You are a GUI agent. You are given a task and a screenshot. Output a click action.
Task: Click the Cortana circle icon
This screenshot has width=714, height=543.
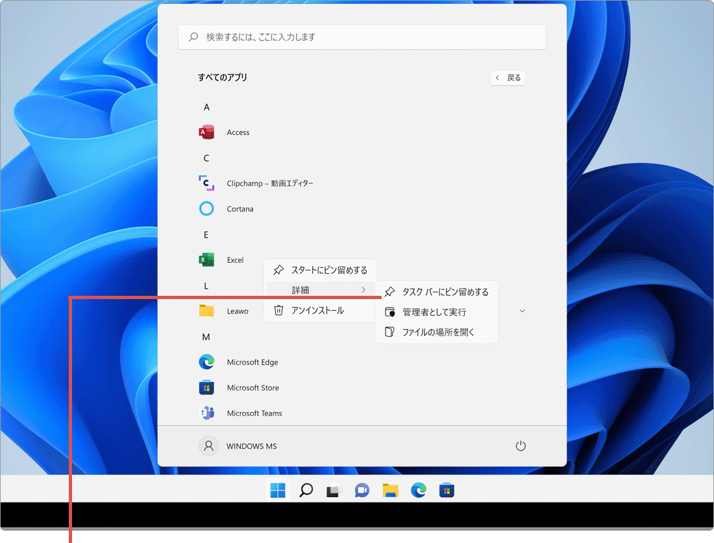[x=206, y=208]
